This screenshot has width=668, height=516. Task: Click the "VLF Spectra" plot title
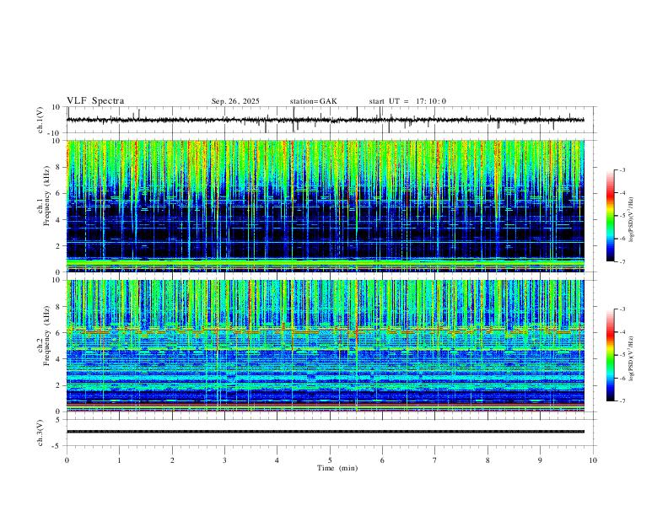pos(95,101)
